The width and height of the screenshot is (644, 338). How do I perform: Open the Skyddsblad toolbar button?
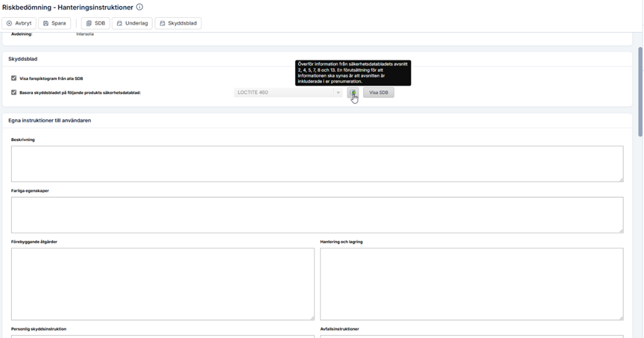178,23
